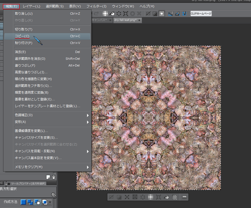Open tool property wrench settings icon
Image resolution: width=251 pixels, height=208 pixels.
[x=54, y=195]
